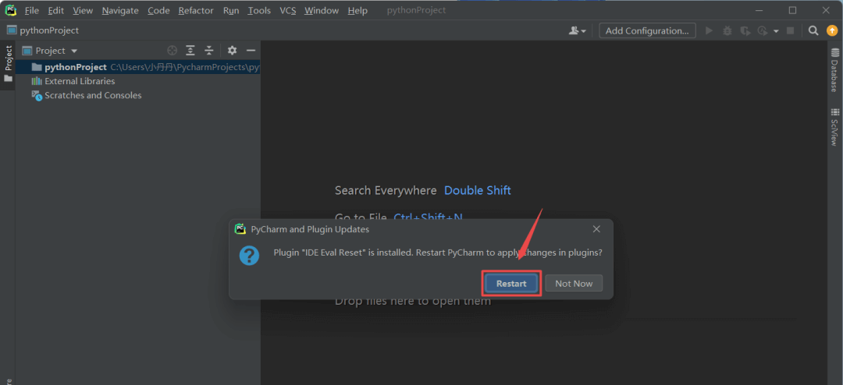The width and height of the screenshot is (843, 385).
Task: Open Project panel gear options
Action: pyautogui.click(x=232, y=51)
